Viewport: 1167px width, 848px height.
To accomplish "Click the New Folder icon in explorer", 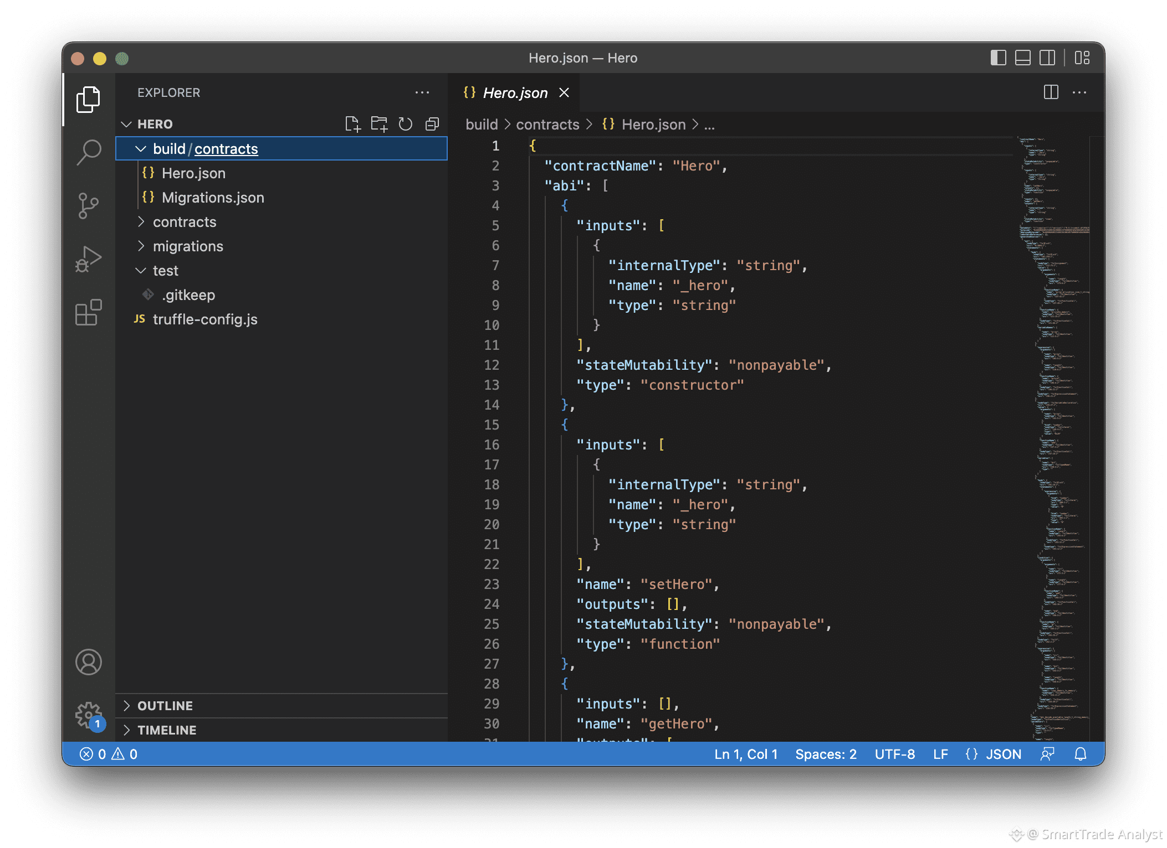I will click(379, 124).
